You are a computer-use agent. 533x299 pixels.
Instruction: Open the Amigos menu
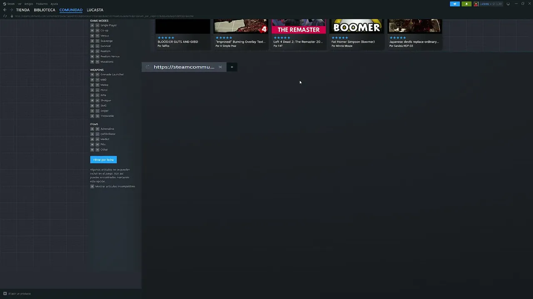click(x=29, y=4)
